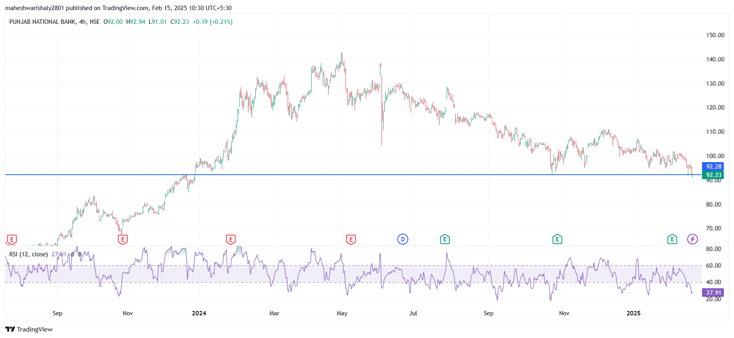
Task: Click the Mar label on time axis
Action: coord(274,313)
